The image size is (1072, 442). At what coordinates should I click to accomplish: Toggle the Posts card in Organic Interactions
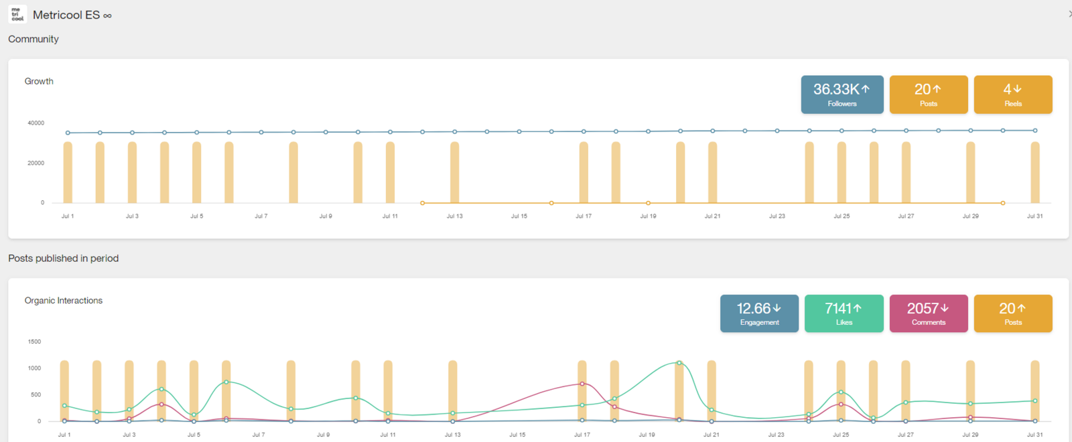[x=1012, y=313]
